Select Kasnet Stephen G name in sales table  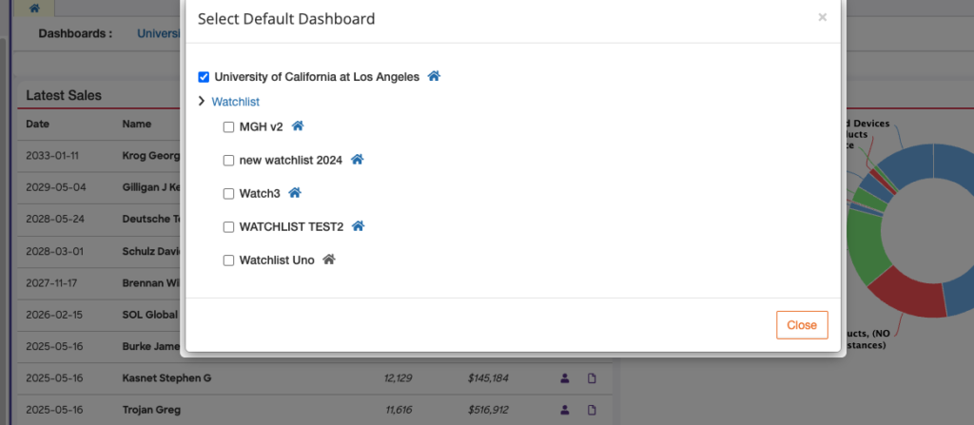click(166, 377)
